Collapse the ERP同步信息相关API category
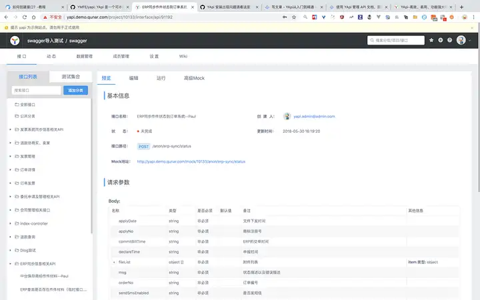 click(x=10, y=263)
